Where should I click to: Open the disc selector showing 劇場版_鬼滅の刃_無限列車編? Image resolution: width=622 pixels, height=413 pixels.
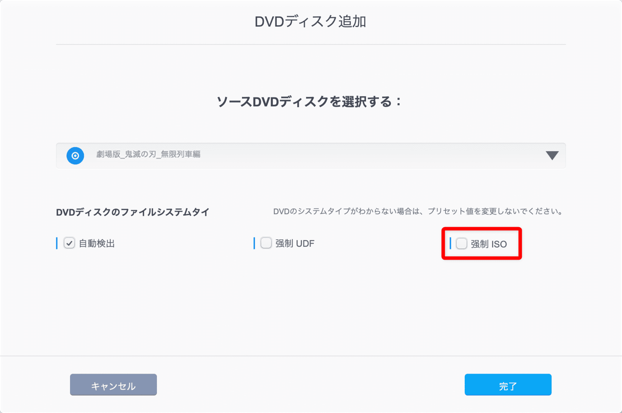pos(310,156)
